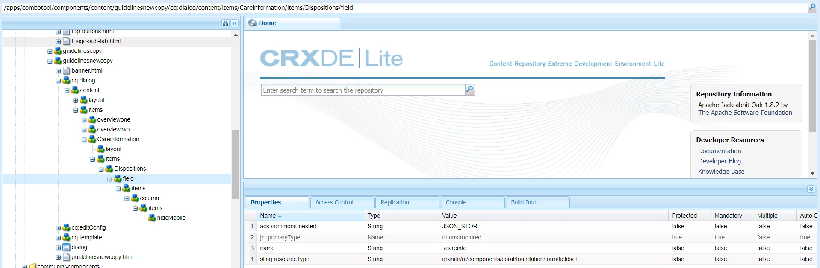The width and height of the screenshot is (820, 268).
Task: Click the cq:dialog node icon
Action: (66, 80)
